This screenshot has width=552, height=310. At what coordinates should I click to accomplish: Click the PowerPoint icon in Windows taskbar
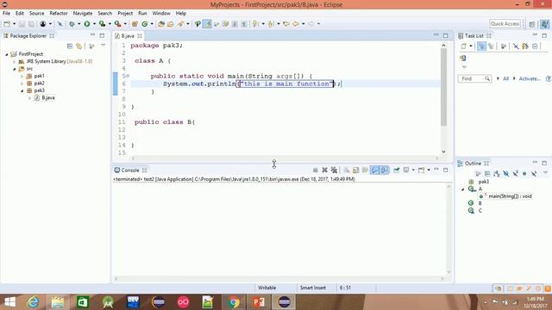coord(259,302)
